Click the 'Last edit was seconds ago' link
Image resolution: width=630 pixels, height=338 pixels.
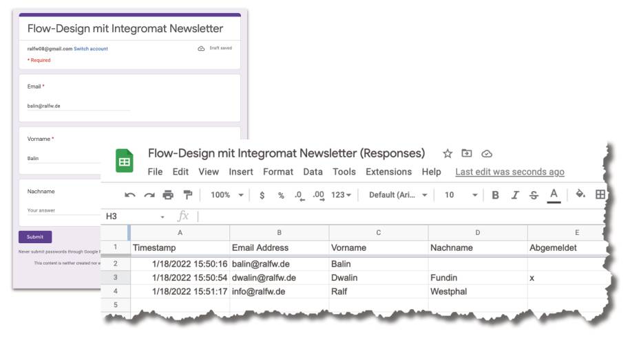coord(510,172)
